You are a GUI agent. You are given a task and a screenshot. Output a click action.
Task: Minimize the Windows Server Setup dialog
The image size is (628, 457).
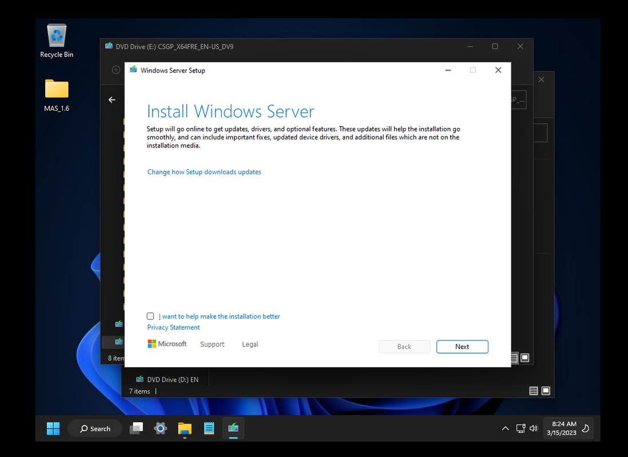click(448, 70)
